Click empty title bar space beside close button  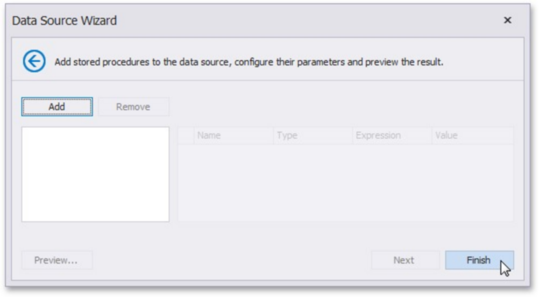click(323, 21)
